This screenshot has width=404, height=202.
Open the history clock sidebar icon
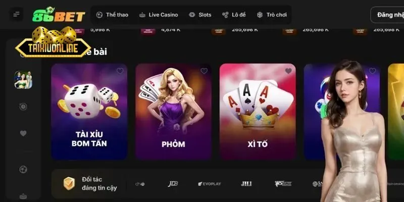coord(23,107)
